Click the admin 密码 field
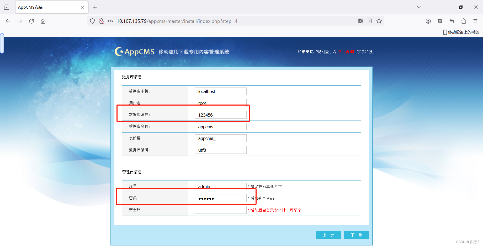This screenshot has height=246, width=483. coord(220,198)
